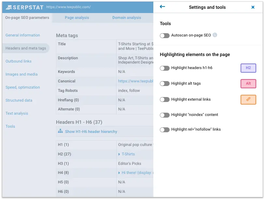Open Outbound links in sidebar

(x=19, y=61)
